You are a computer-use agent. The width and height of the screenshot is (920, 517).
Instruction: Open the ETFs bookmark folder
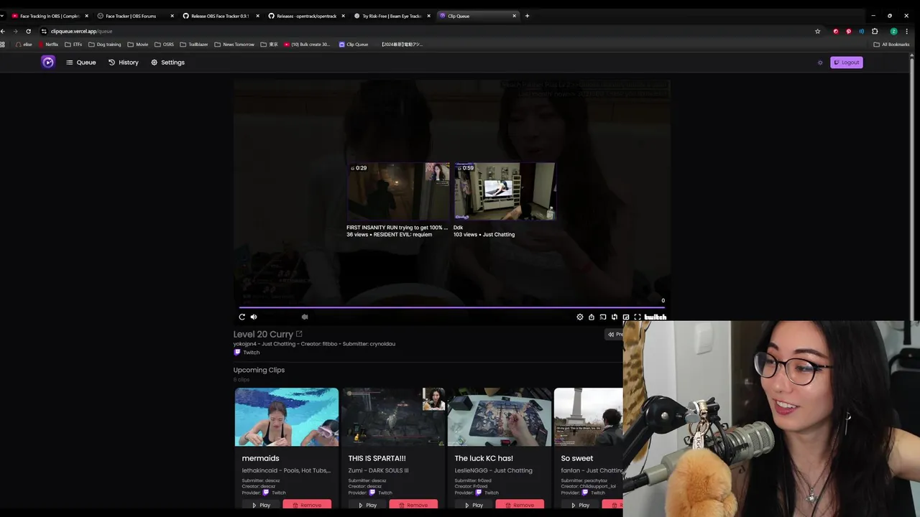(x=73, y=45)
